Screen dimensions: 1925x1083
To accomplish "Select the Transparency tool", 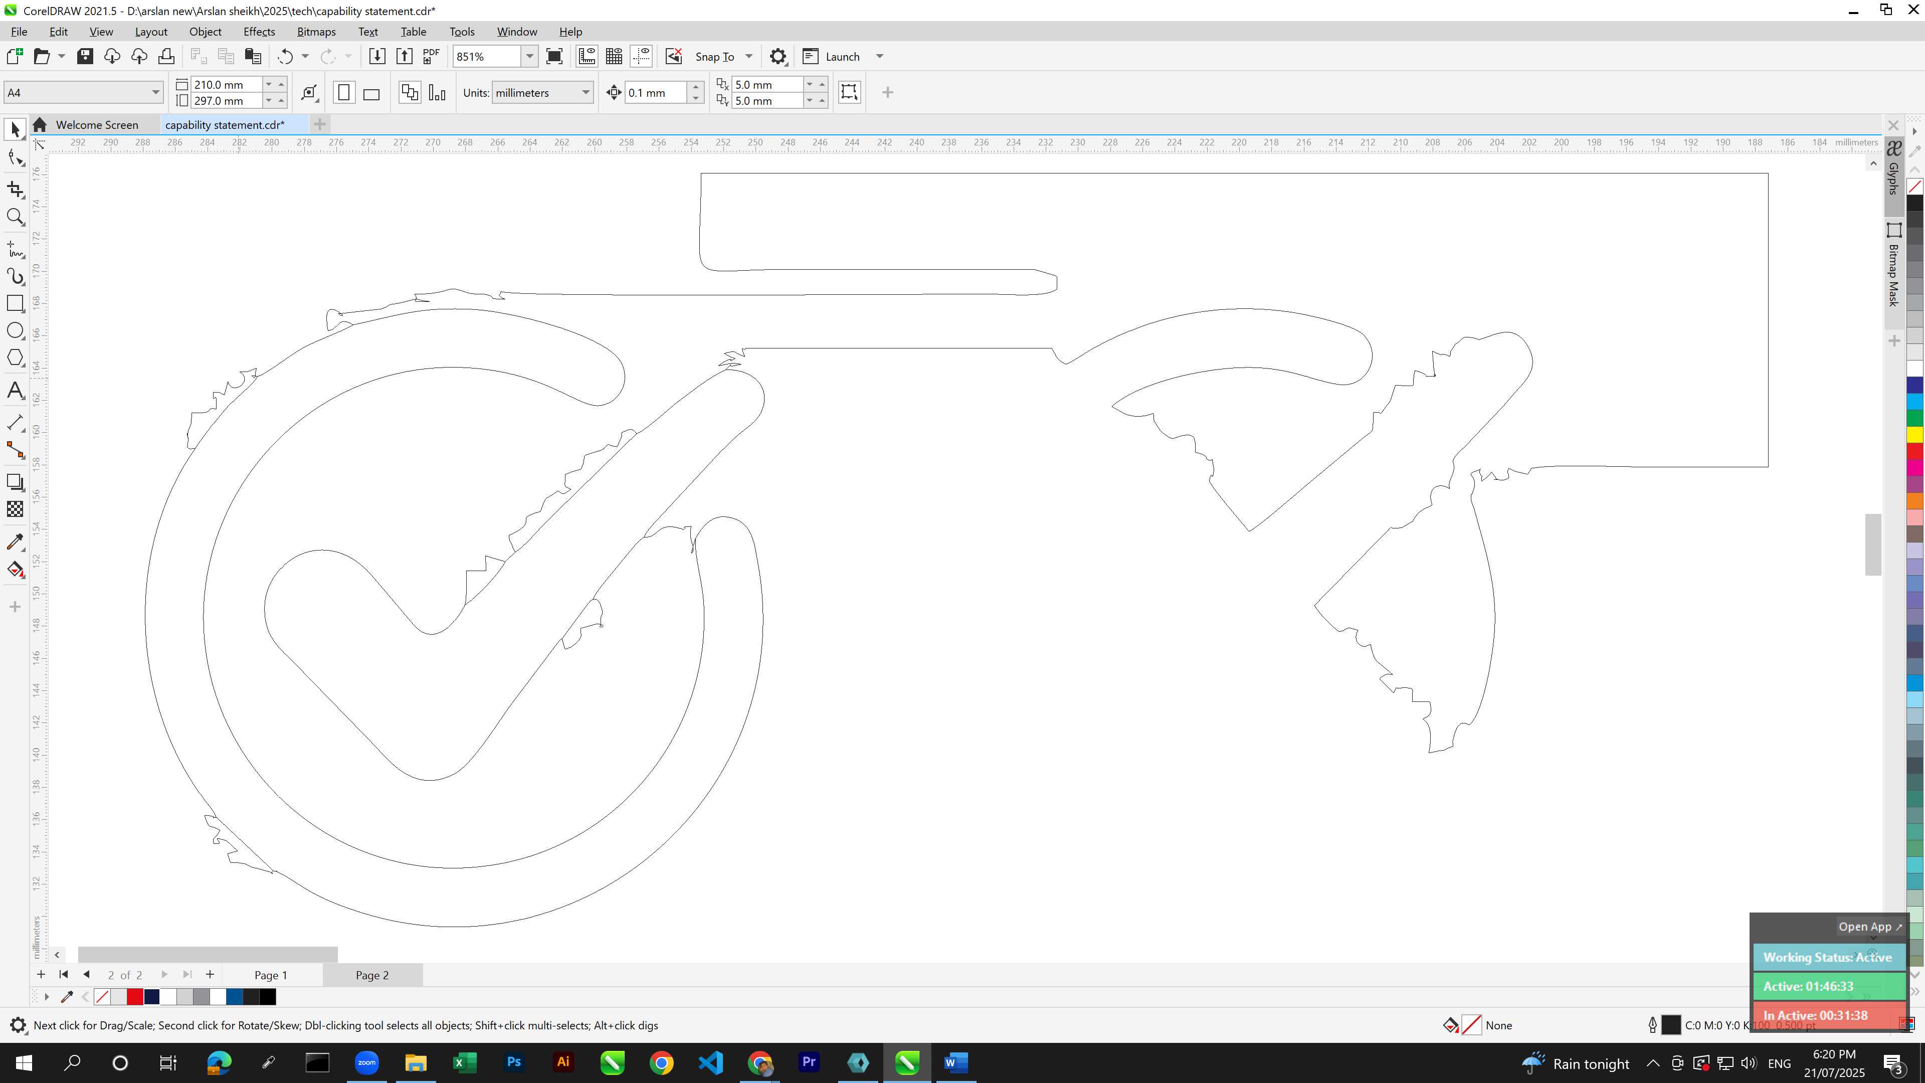I will [15, 510].
